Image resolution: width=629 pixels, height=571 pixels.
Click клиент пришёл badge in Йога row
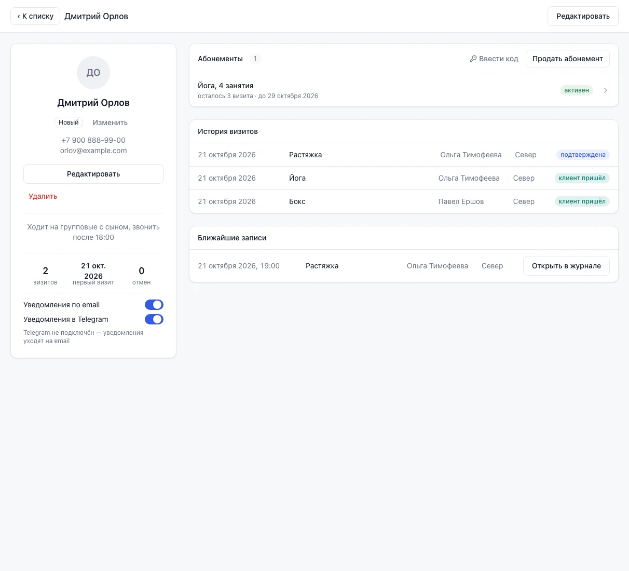coord(582,178)
